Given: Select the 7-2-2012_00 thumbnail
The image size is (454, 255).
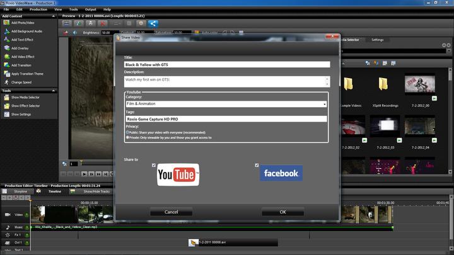Looking at the screenshot, I should click(420, 84).
